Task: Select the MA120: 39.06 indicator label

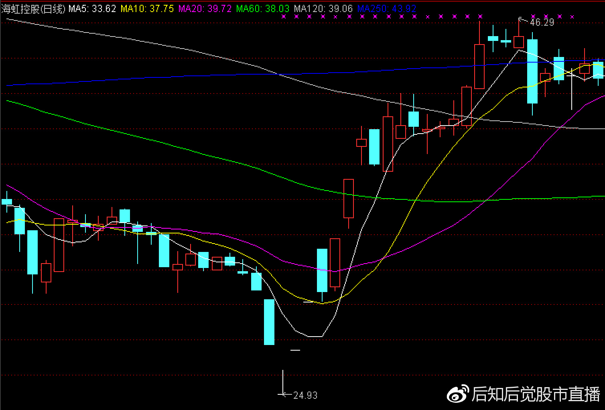Action: click(323, 8)
